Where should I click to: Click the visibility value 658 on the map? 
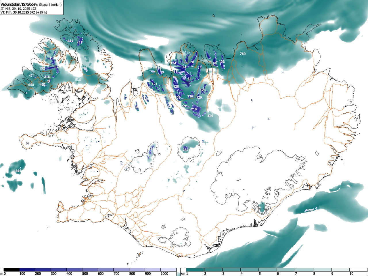pyautogui.click(x=31, y=85)
